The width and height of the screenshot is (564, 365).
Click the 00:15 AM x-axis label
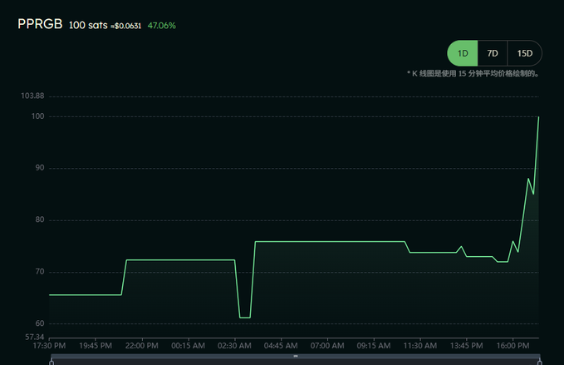188,346
